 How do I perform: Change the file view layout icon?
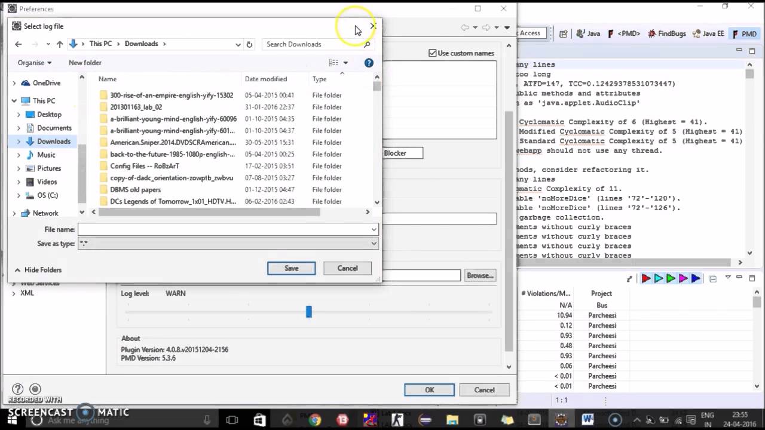point(333,63)
